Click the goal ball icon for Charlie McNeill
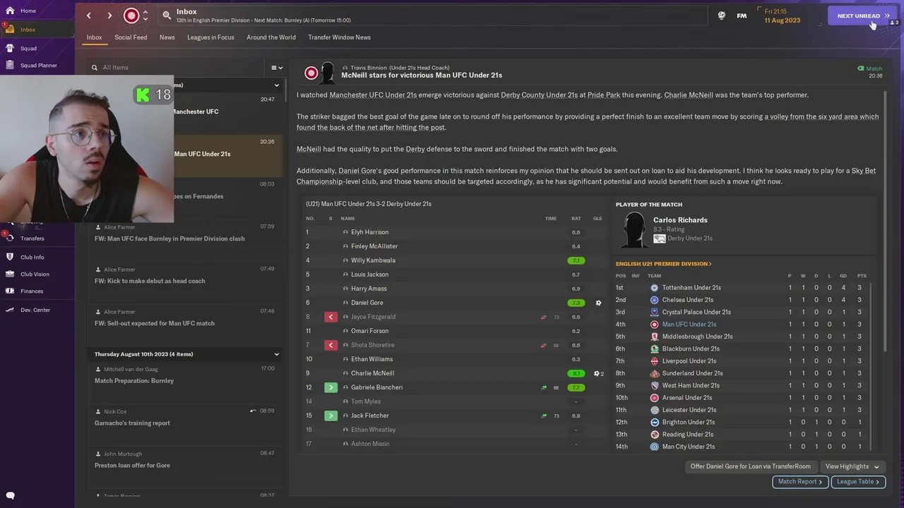 pyautogui.click(x=597, y=373)
